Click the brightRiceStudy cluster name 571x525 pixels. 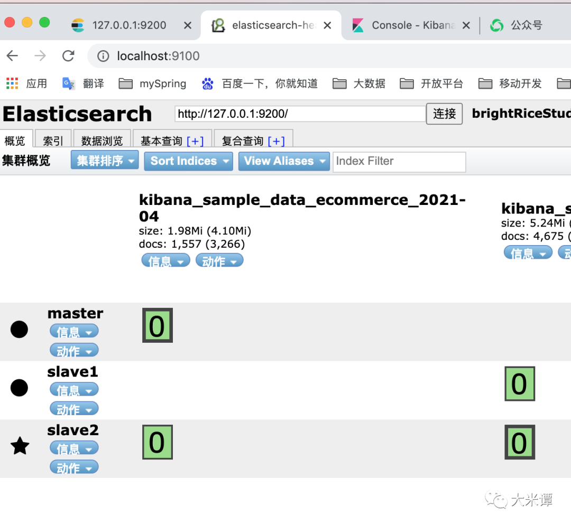(521, 114)
